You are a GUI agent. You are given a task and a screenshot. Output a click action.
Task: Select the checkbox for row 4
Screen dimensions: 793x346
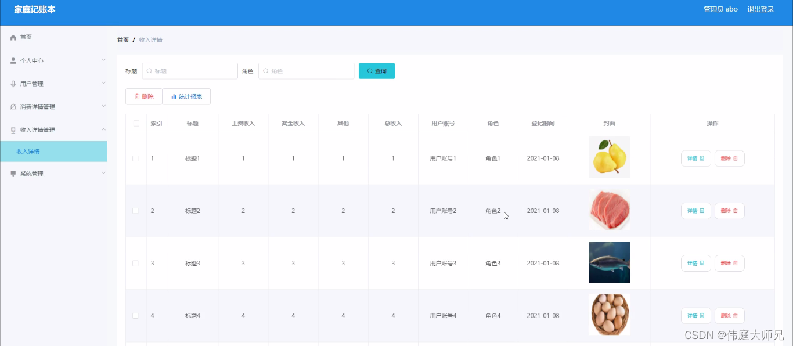click(136, 316)
